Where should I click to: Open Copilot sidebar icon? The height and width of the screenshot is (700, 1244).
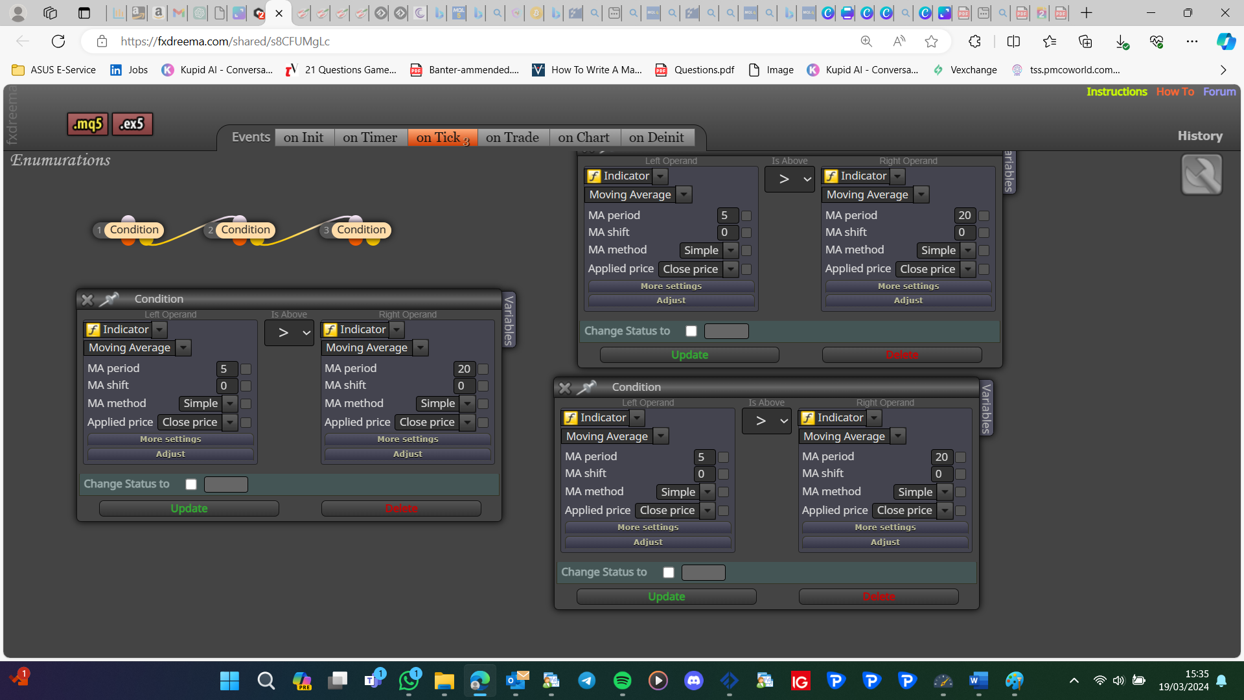pos(1225,41)
